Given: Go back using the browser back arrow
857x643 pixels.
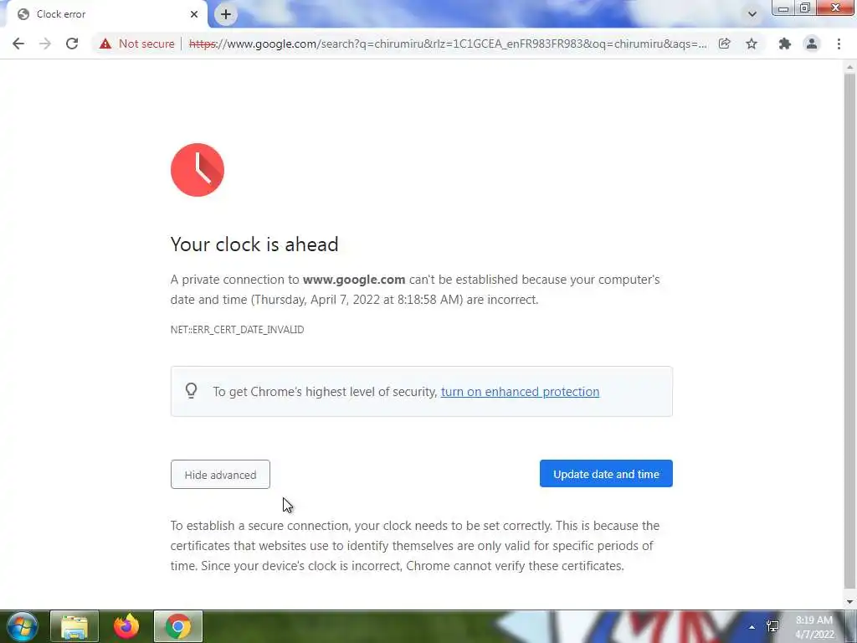Looking at the screenshot, I should tap(18, 44).
